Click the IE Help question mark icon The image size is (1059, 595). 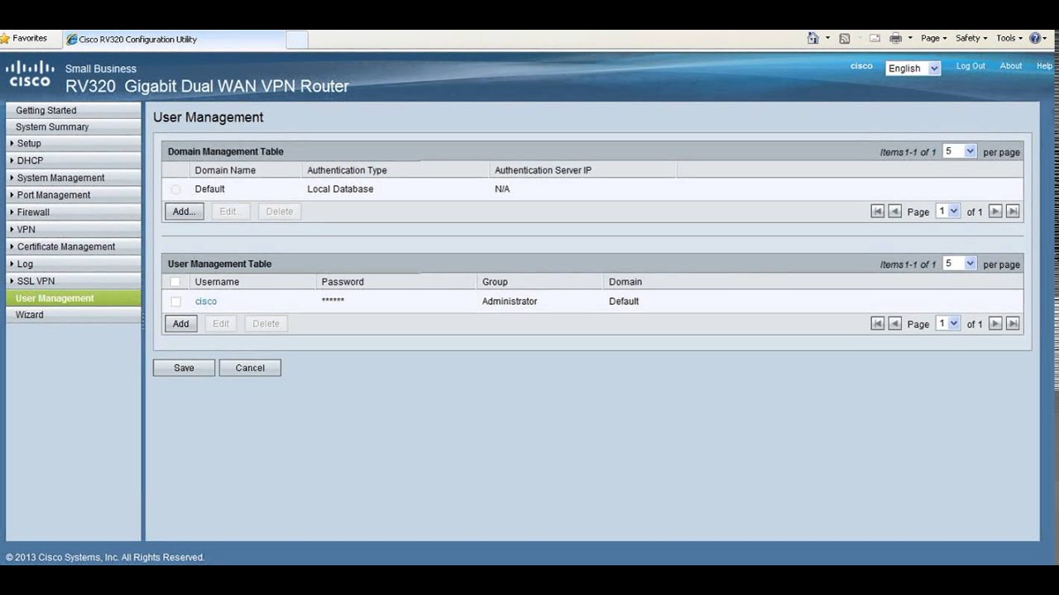coord(1034,38)
